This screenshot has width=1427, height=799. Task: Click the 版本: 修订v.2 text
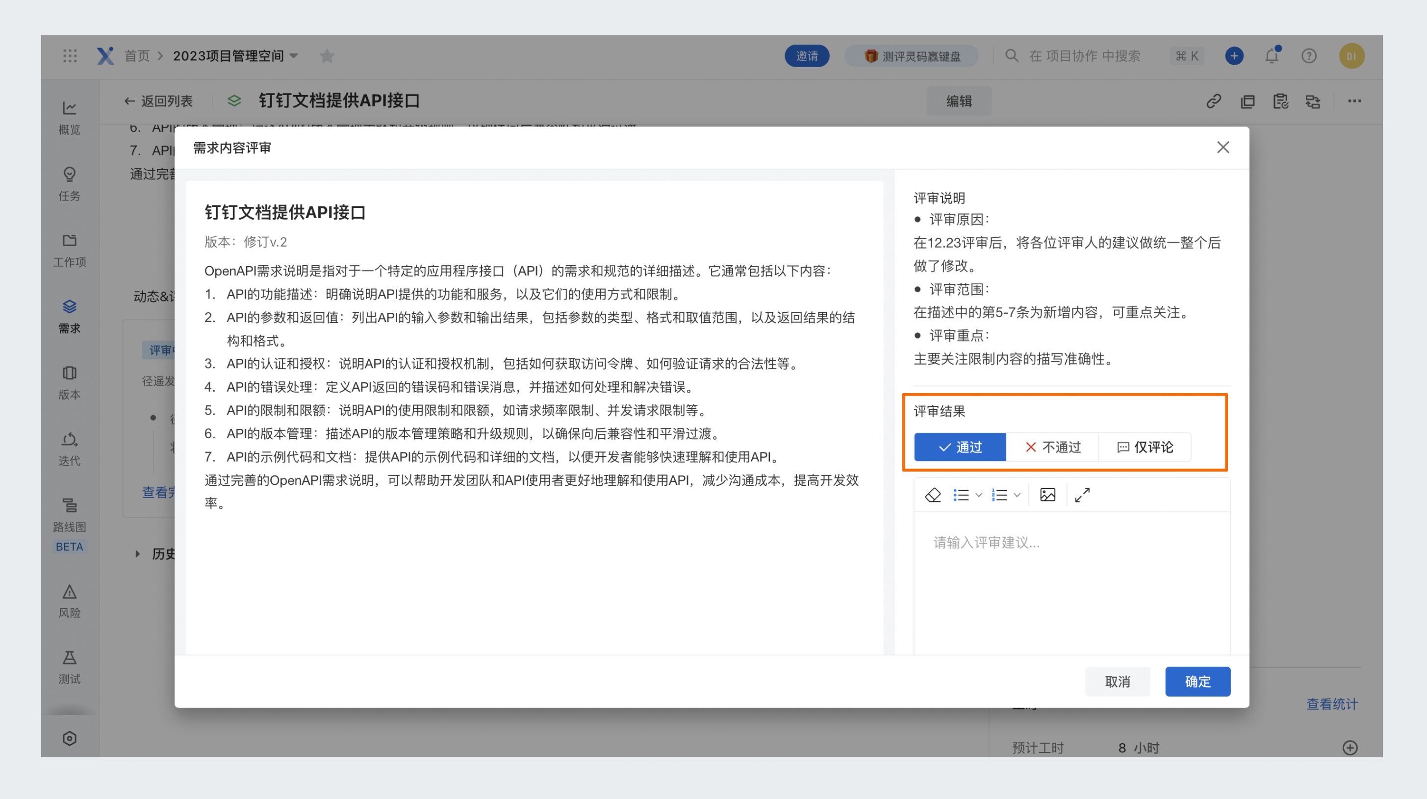245,242
